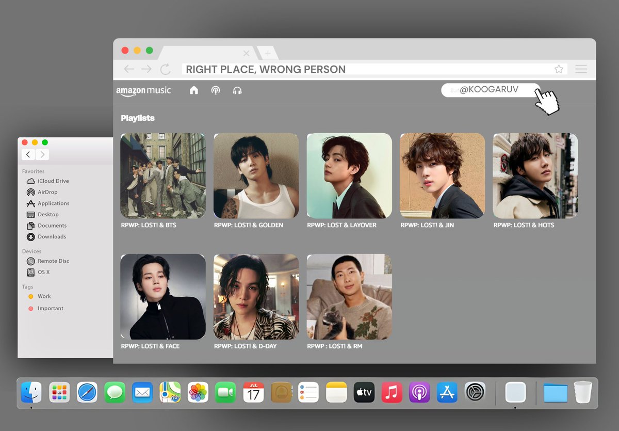This screenshot has width=619, height=431.
Task: Open the RPWP: LOST! & D-DAY playlist cover
Action: point(256,296)
